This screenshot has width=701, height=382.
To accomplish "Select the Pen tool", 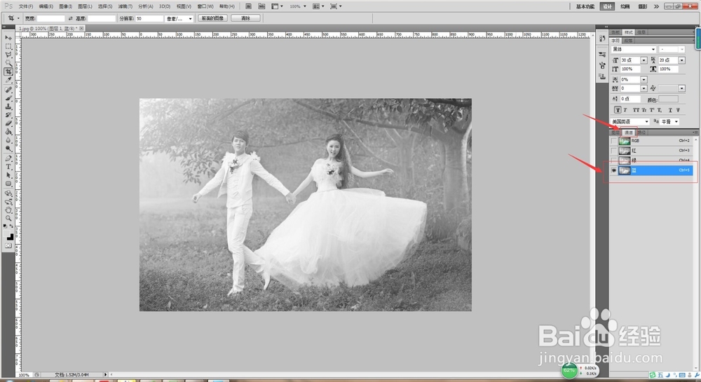I will [x=8, y=158].
